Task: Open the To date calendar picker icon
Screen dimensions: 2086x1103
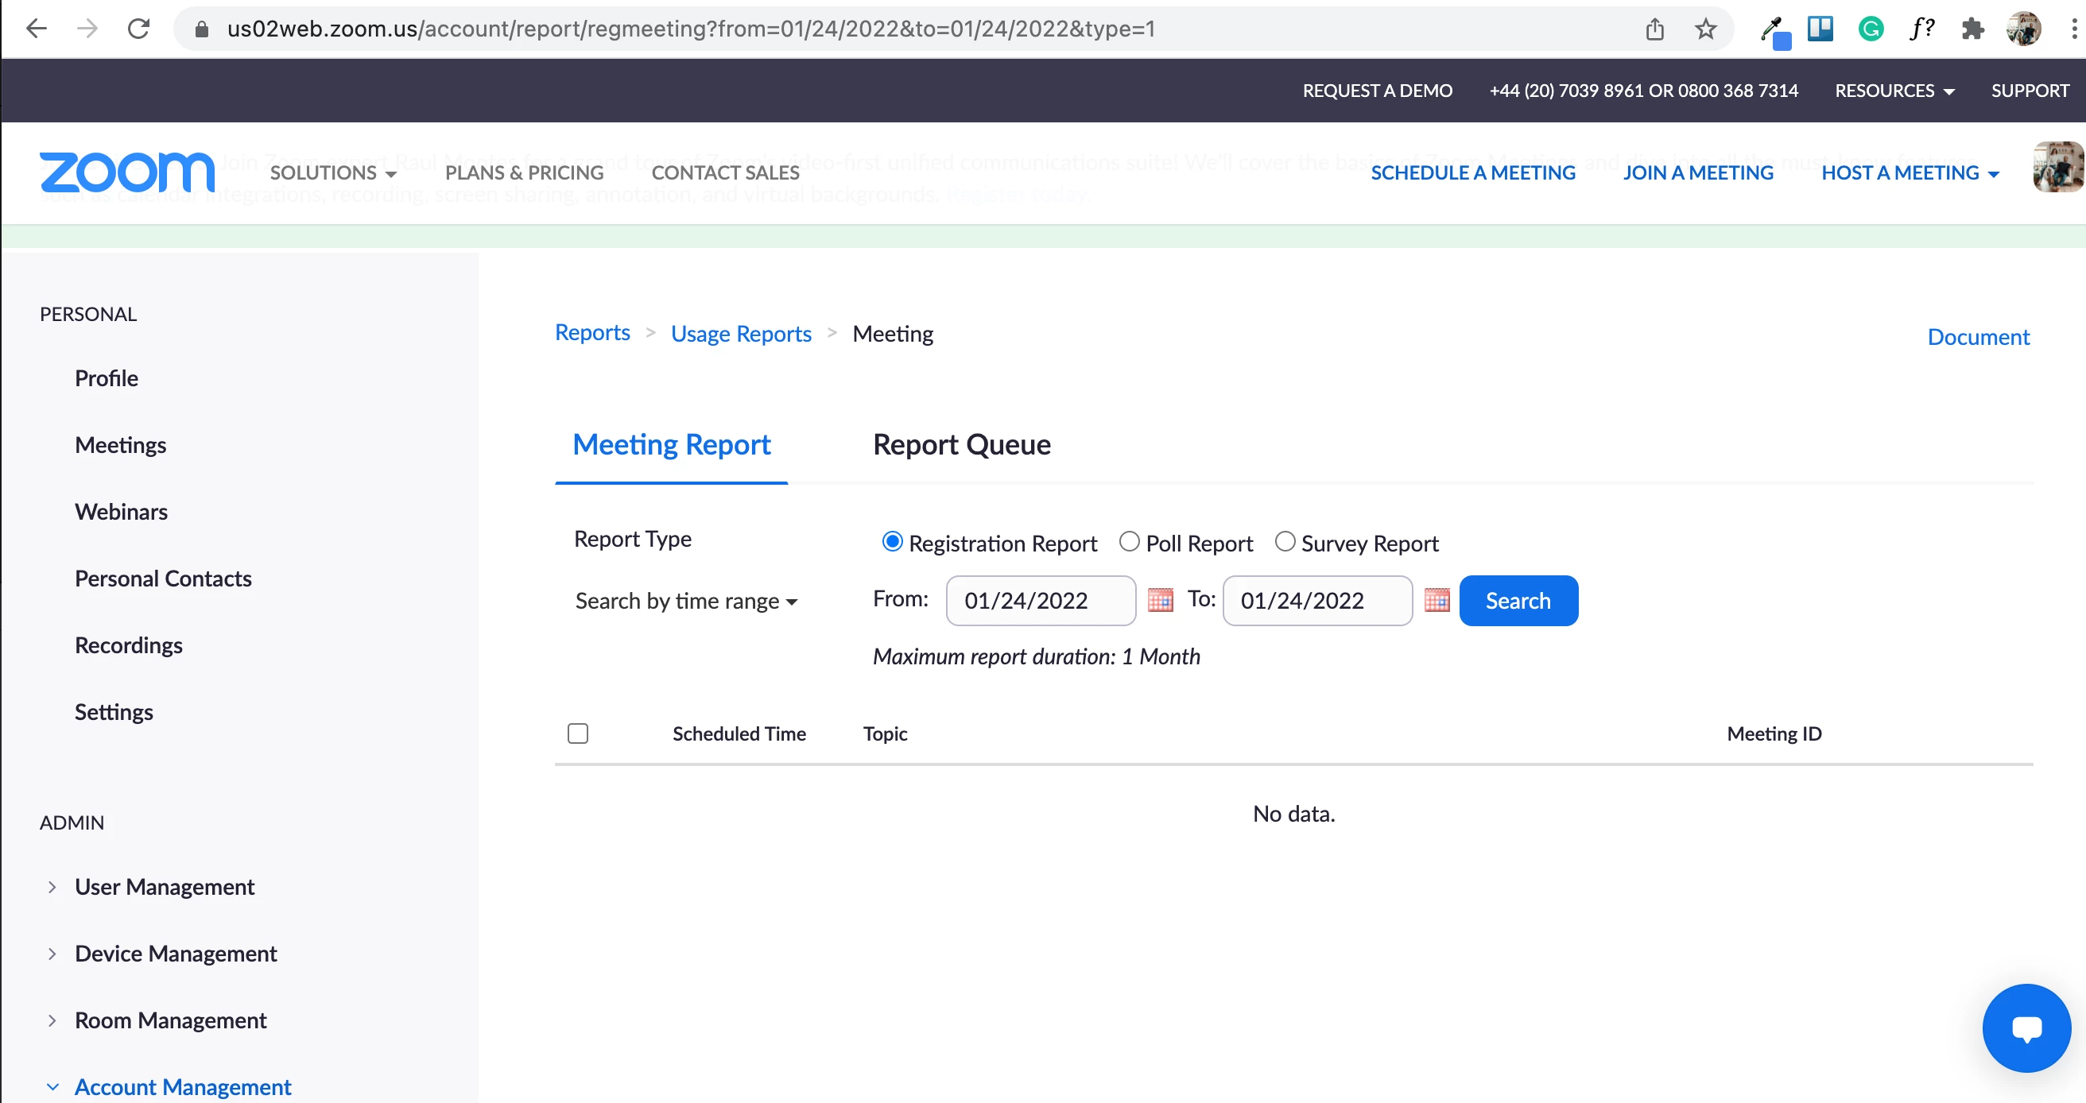Action: pyautogui.click(x=1437, y=600)
